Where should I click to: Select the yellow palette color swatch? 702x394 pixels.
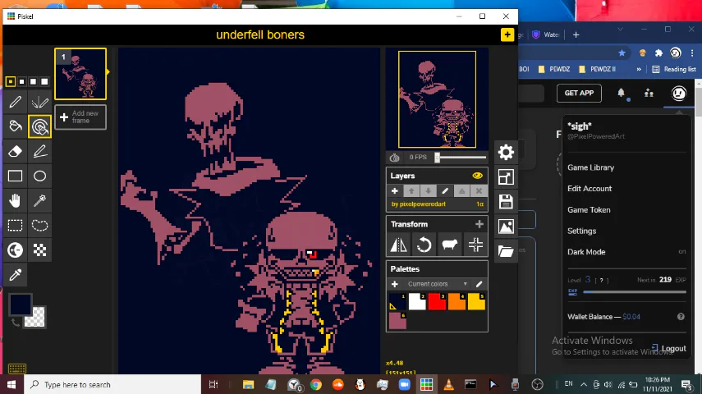(x=476, y=302)
